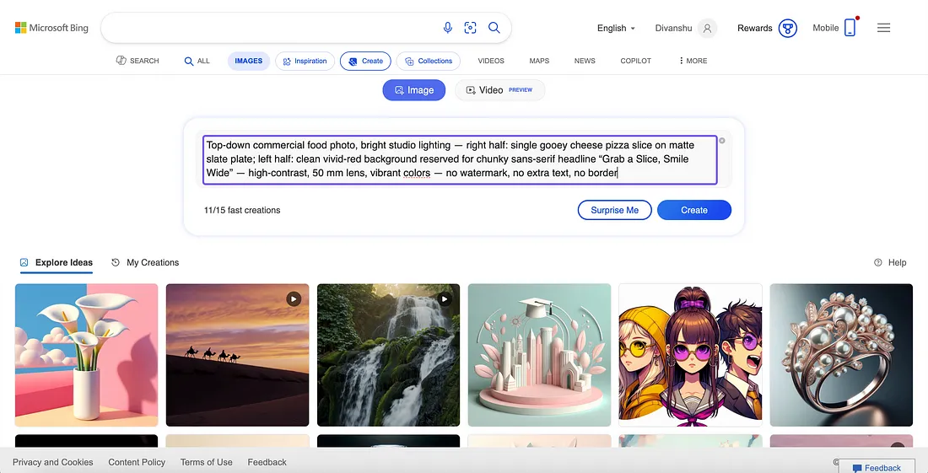This screenshot has height=473, width=928.
Task: Expand the MORE menu
Action: coord(693,61)
